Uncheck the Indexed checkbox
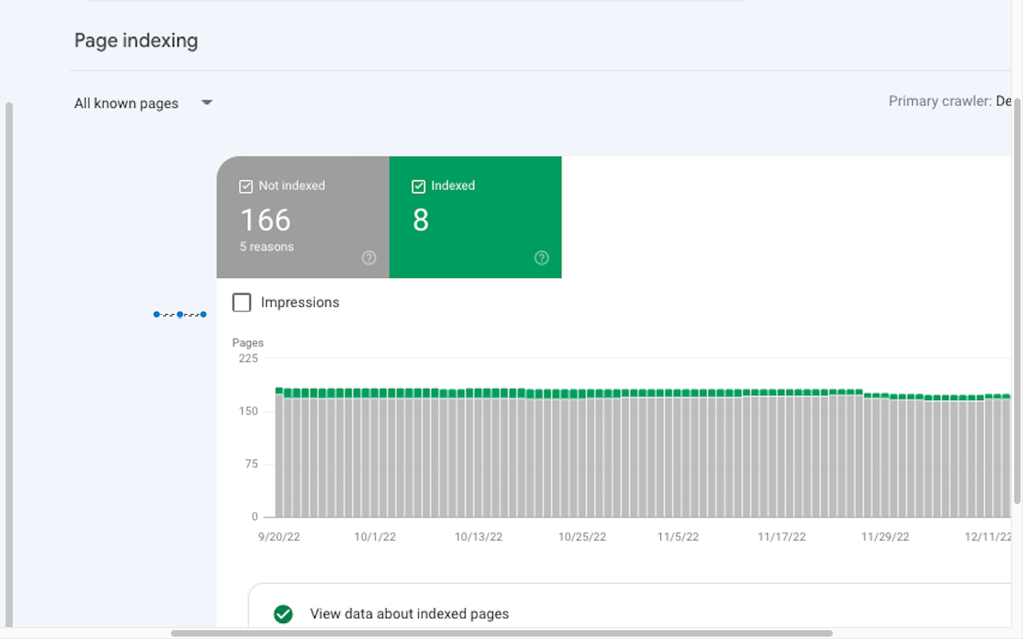This screenshot has height=639, width=1023. tap(418, 186)
